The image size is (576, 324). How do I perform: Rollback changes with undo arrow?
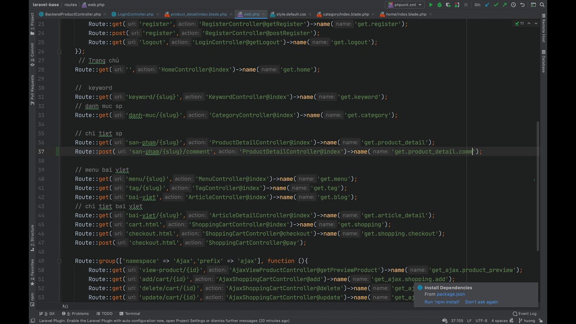tap(522, 5)
